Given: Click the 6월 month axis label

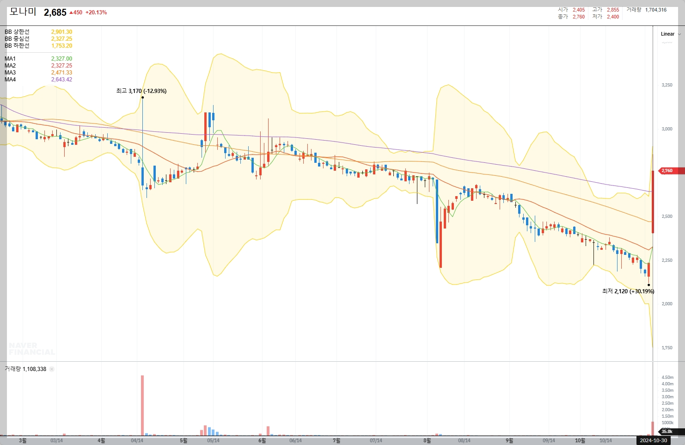Looking at the screenshot, I should click(262, 441).
